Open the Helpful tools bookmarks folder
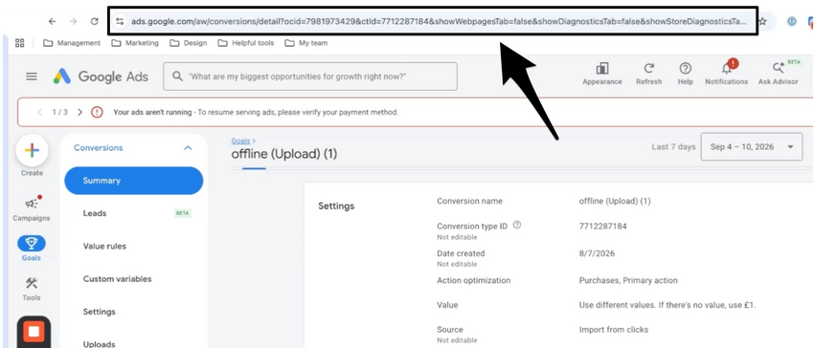Image resolution: width=814 pixels, height=348 pixels. coord(246,43)
